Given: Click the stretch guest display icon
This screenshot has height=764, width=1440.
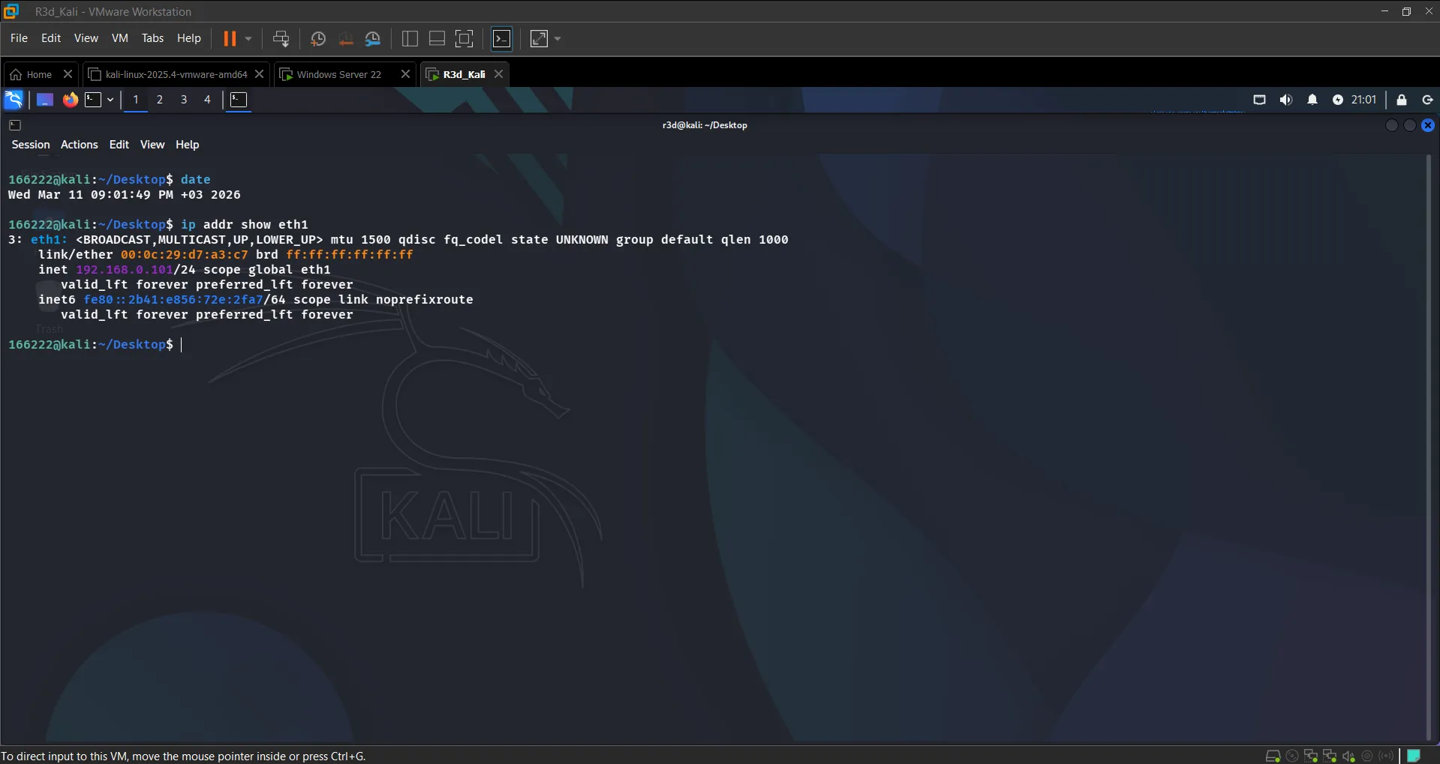Looking at the screenshot, I should click(539, 39).
